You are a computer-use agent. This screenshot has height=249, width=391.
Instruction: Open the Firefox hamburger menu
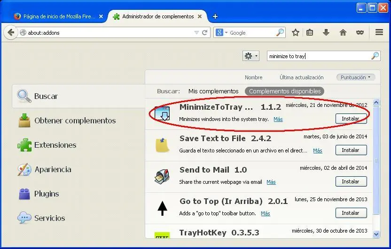(379, 32)
